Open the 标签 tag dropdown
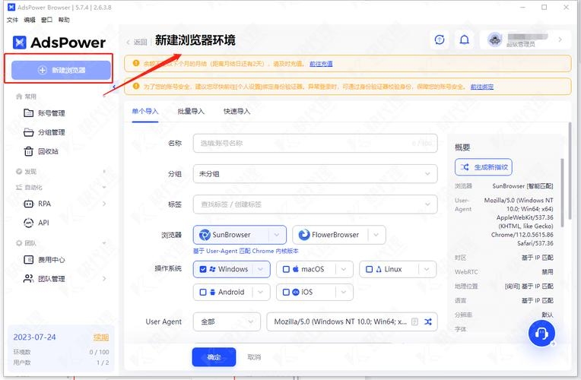 coord(316,204)
